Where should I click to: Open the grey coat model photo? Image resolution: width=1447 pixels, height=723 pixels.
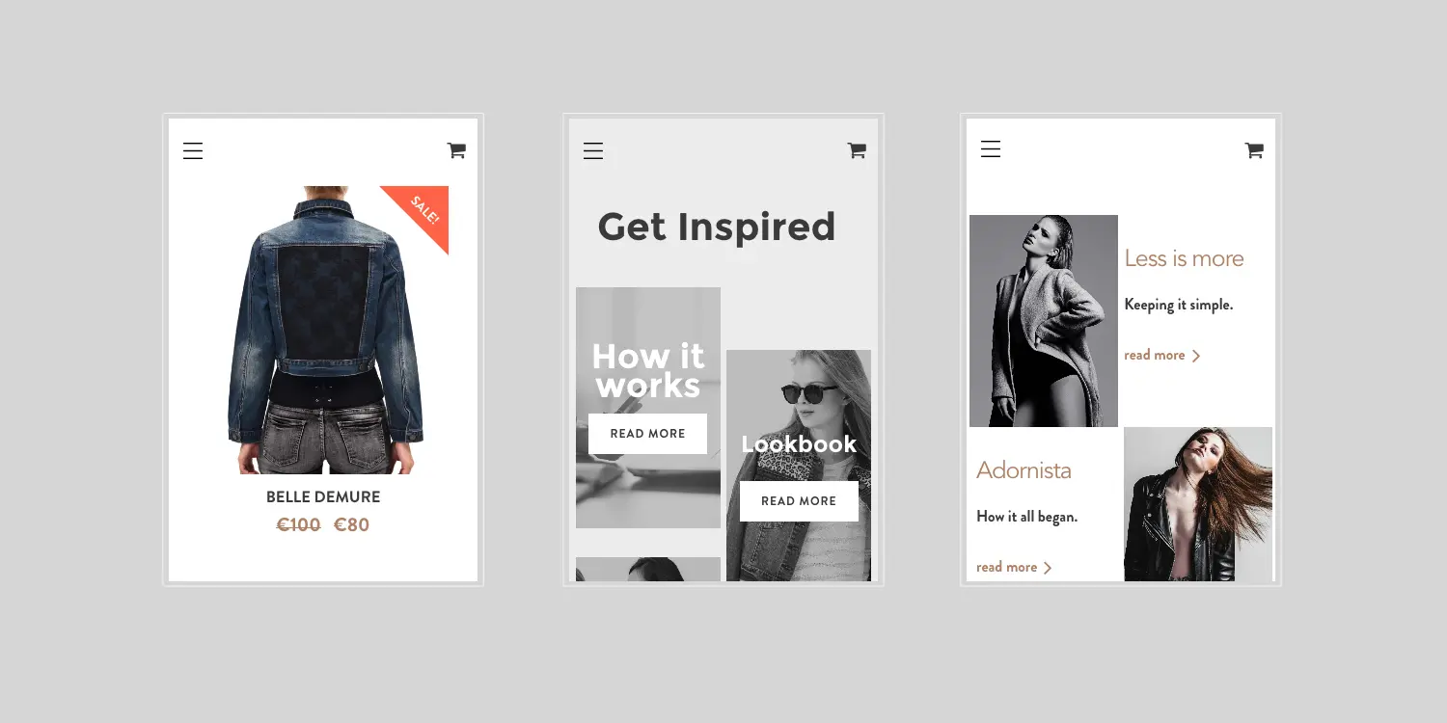1043,321
